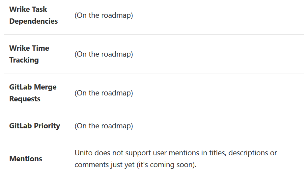
Task: Click the Wrike Time Tracking row label
Action: click(x=29, y=54)
